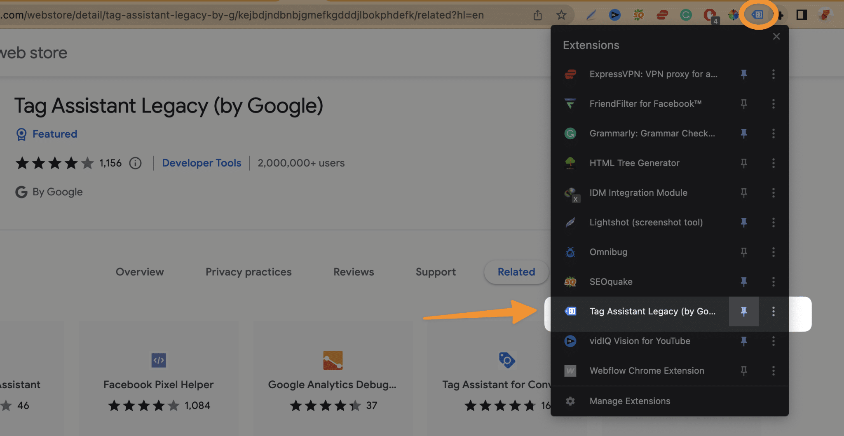Open the Omnibug extension entry
Viewport: 844px width, 436px height.
coord(608,252)
